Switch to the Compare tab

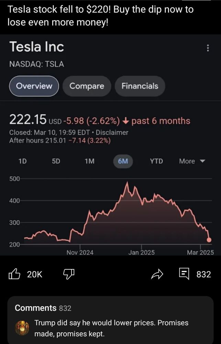coord(87,86)
